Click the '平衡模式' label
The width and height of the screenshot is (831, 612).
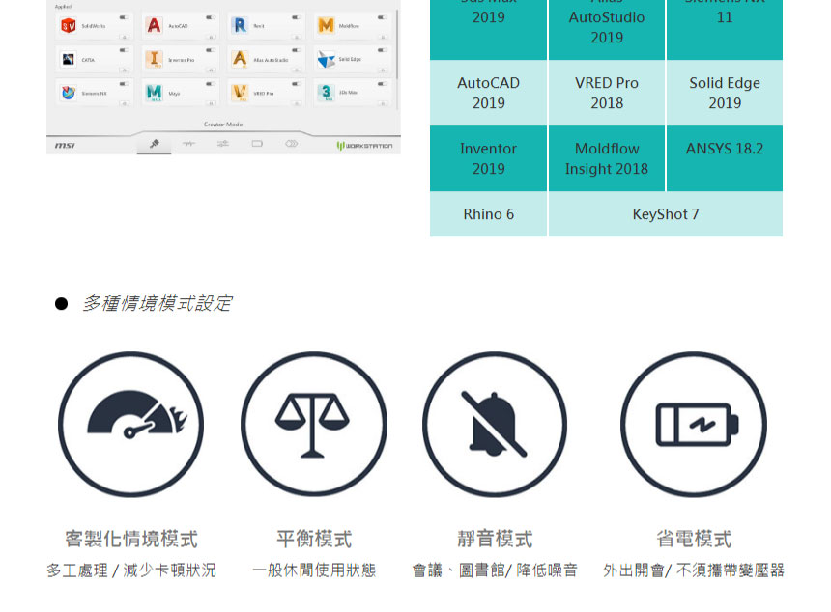tap(314, 539)
